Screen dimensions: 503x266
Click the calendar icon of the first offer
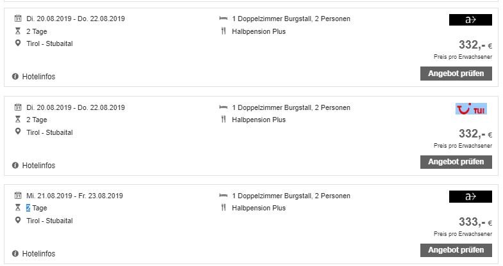click(x=18, y=19)
